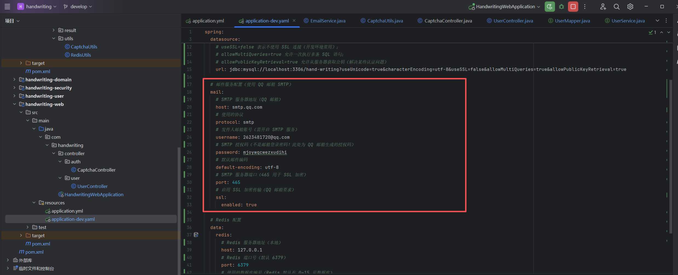This screenshot has height=275, width=678.
Task: Expand 临时文件和控制台 node
Action: tap(8, 268)
